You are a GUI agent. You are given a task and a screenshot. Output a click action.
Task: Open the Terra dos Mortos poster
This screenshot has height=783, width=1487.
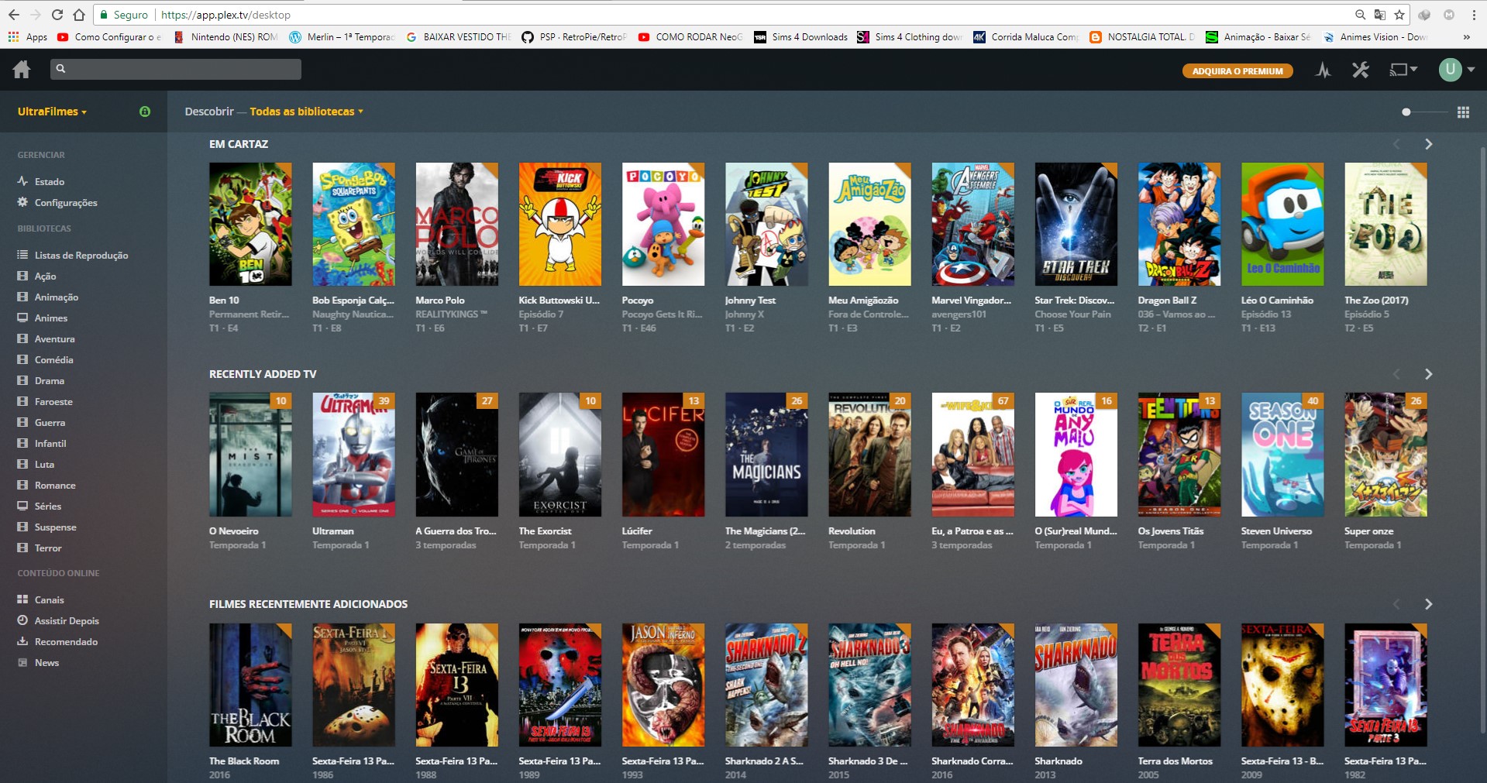[1179, 685]
